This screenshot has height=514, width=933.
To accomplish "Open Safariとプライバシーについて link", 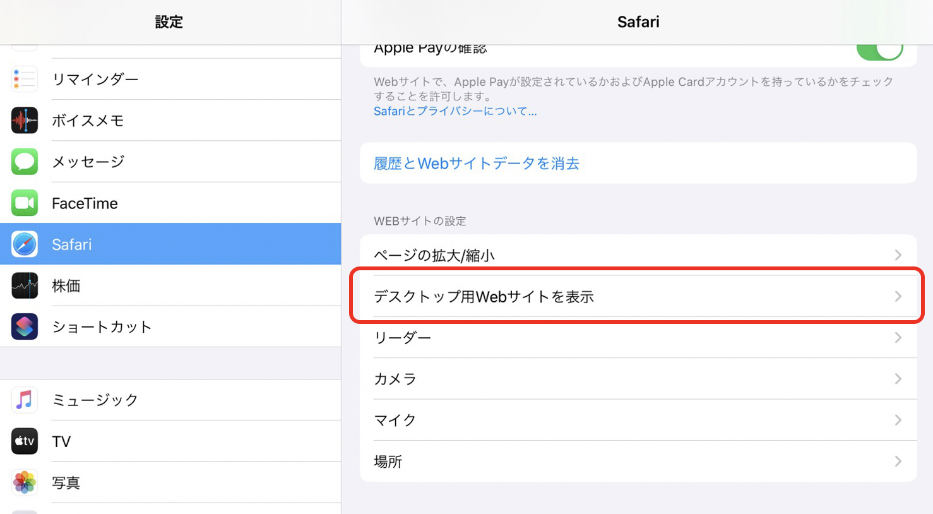I will pos(455,111).
